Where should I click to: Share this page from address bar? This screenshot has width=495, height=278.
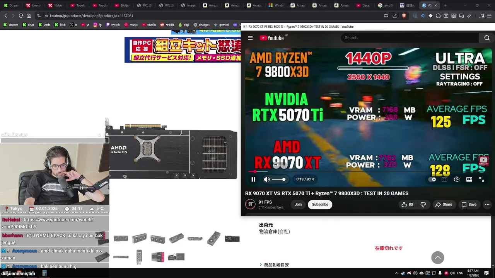pyautogui.click(x=394, y=16)
